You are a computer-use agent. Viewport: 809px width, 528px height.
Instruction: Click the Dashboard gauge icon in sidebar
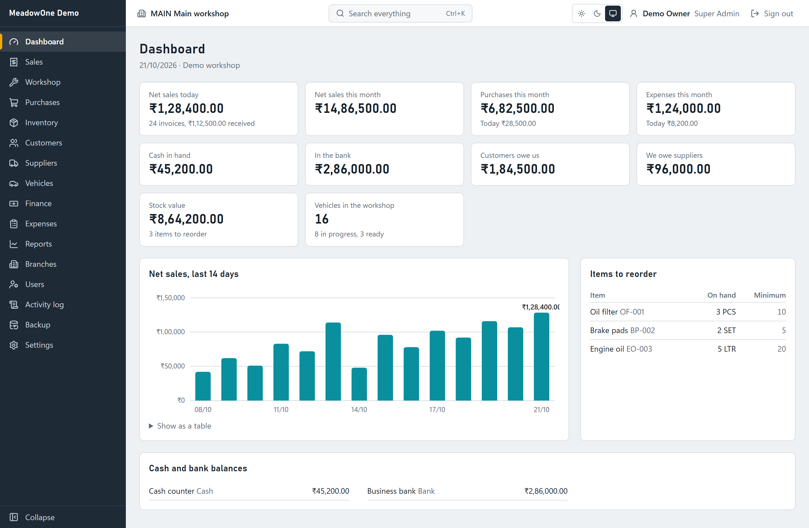point(13,42)
